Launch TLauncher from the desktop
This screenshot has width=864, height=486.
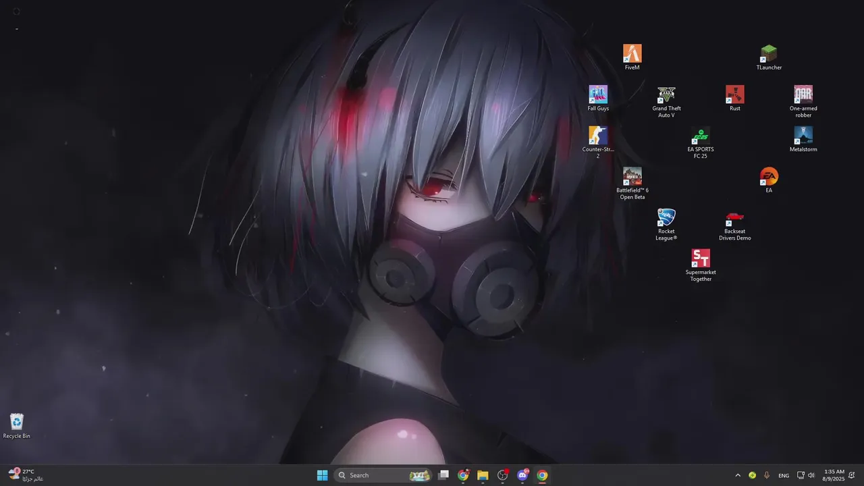point(769,57)
